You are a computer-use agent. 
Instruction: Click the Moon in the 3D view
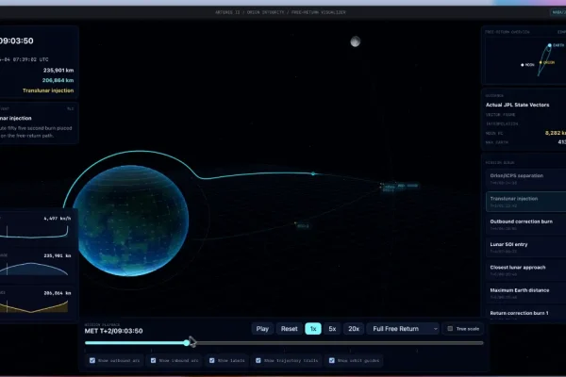tap(356, 41)
